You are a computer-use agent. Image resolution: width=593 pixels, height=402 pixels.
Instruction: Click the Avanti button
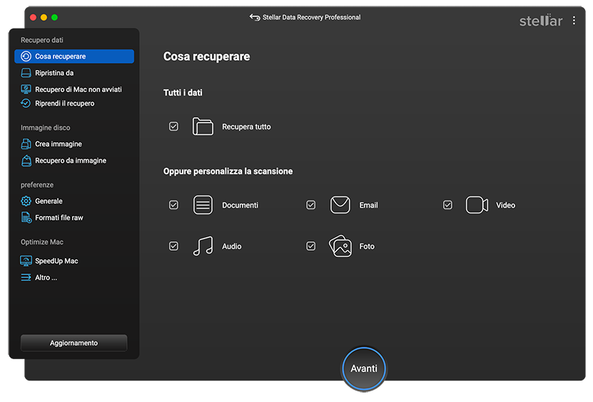[364, 368]
